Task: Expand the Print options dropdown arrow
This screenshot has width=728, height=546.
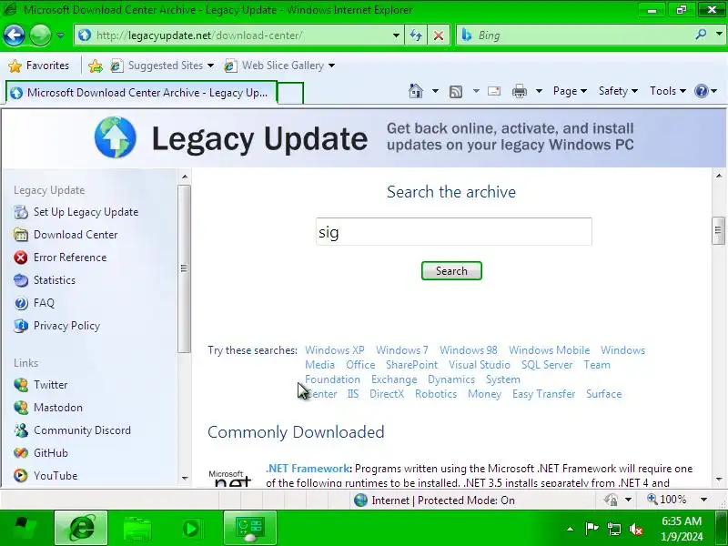Action: click(539, 91)
